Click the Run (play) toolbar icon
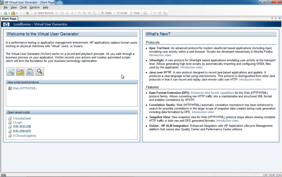The width and height of the screenshot is (282, 177). [x=57, y=13]
